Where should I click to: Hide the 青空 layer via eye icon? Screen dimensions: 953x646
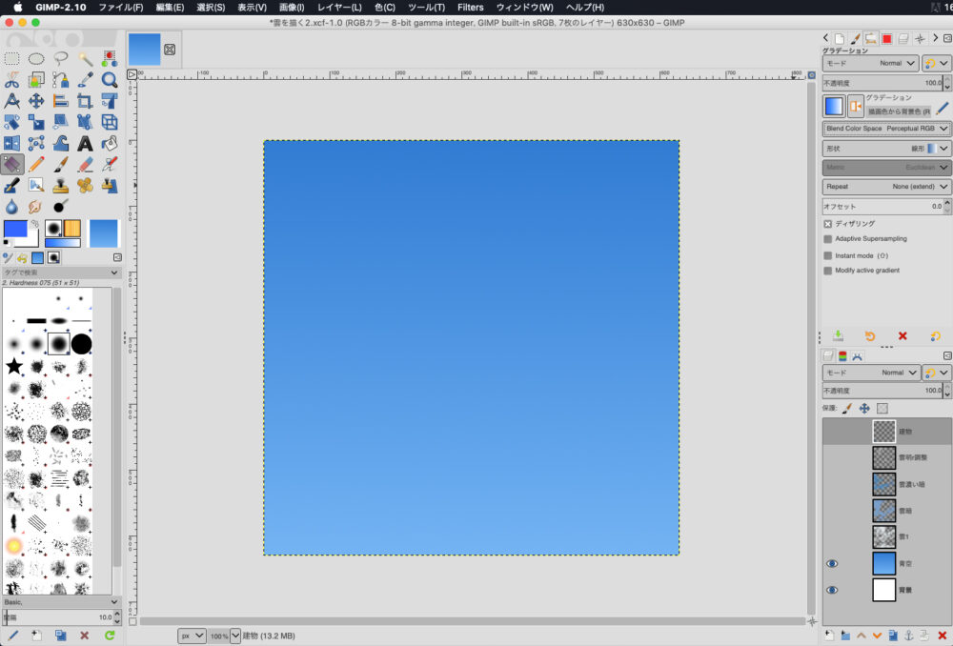pos(832,564)
